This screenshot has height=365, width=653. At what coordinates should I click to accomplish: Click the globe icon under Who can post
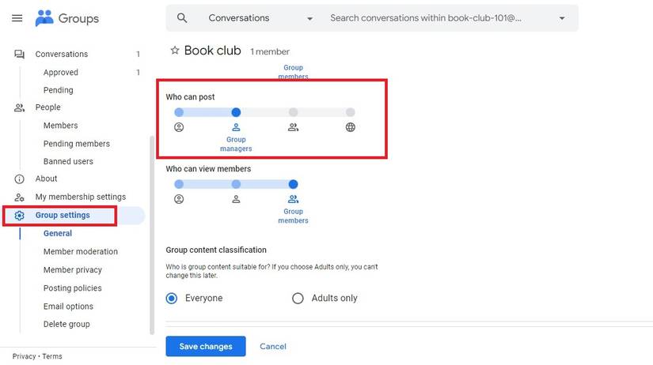(x=351, y=127)
